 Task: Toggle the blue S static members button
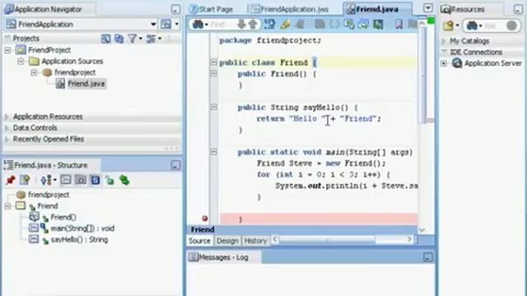coord(96,180)
